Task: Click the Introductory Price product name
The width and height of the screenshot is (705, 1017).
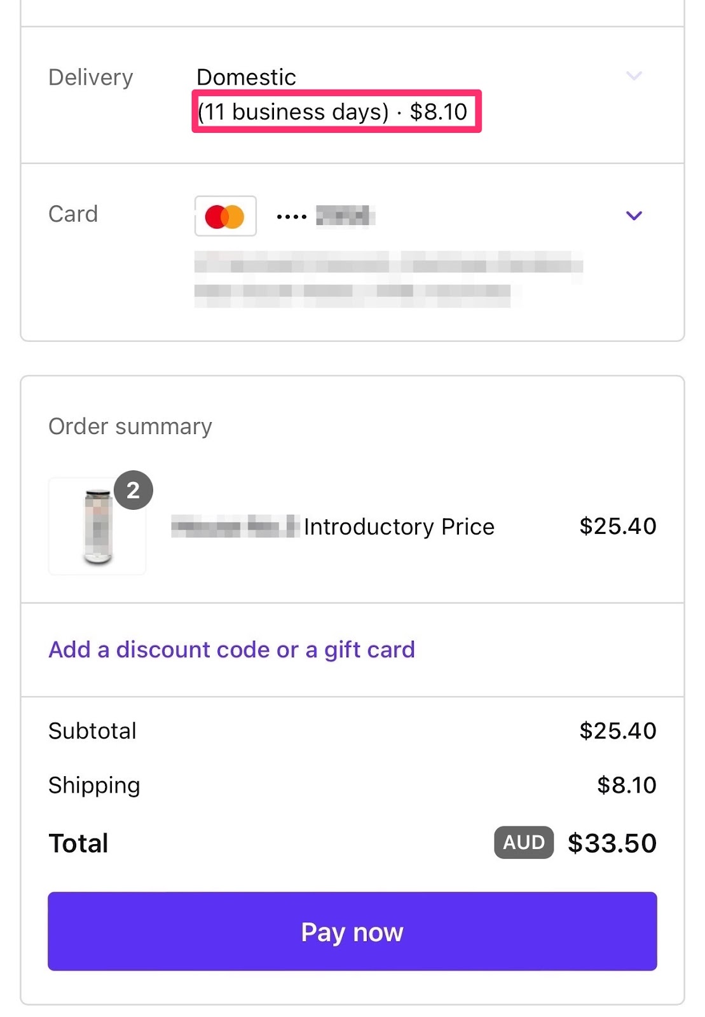Action: [399, 527]
